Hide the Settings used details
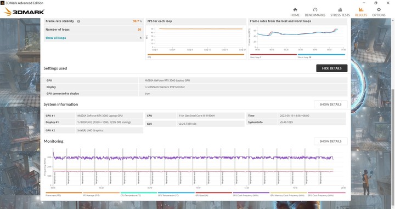The height and width of the screenshot is (209, 395). [331, 68]
